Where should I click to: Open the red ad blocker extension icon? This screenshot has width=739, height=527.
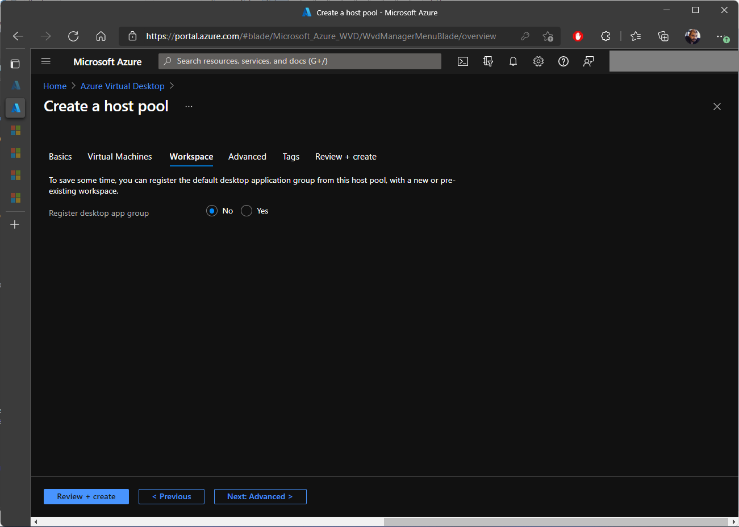578,36
